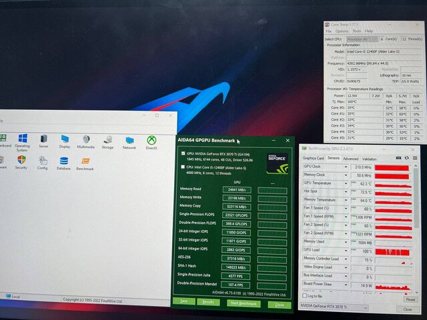Image resolution: width=427 pixels, height=320 pixels.
Task: Select the Storage category icon
Action: tap(107, 141)
